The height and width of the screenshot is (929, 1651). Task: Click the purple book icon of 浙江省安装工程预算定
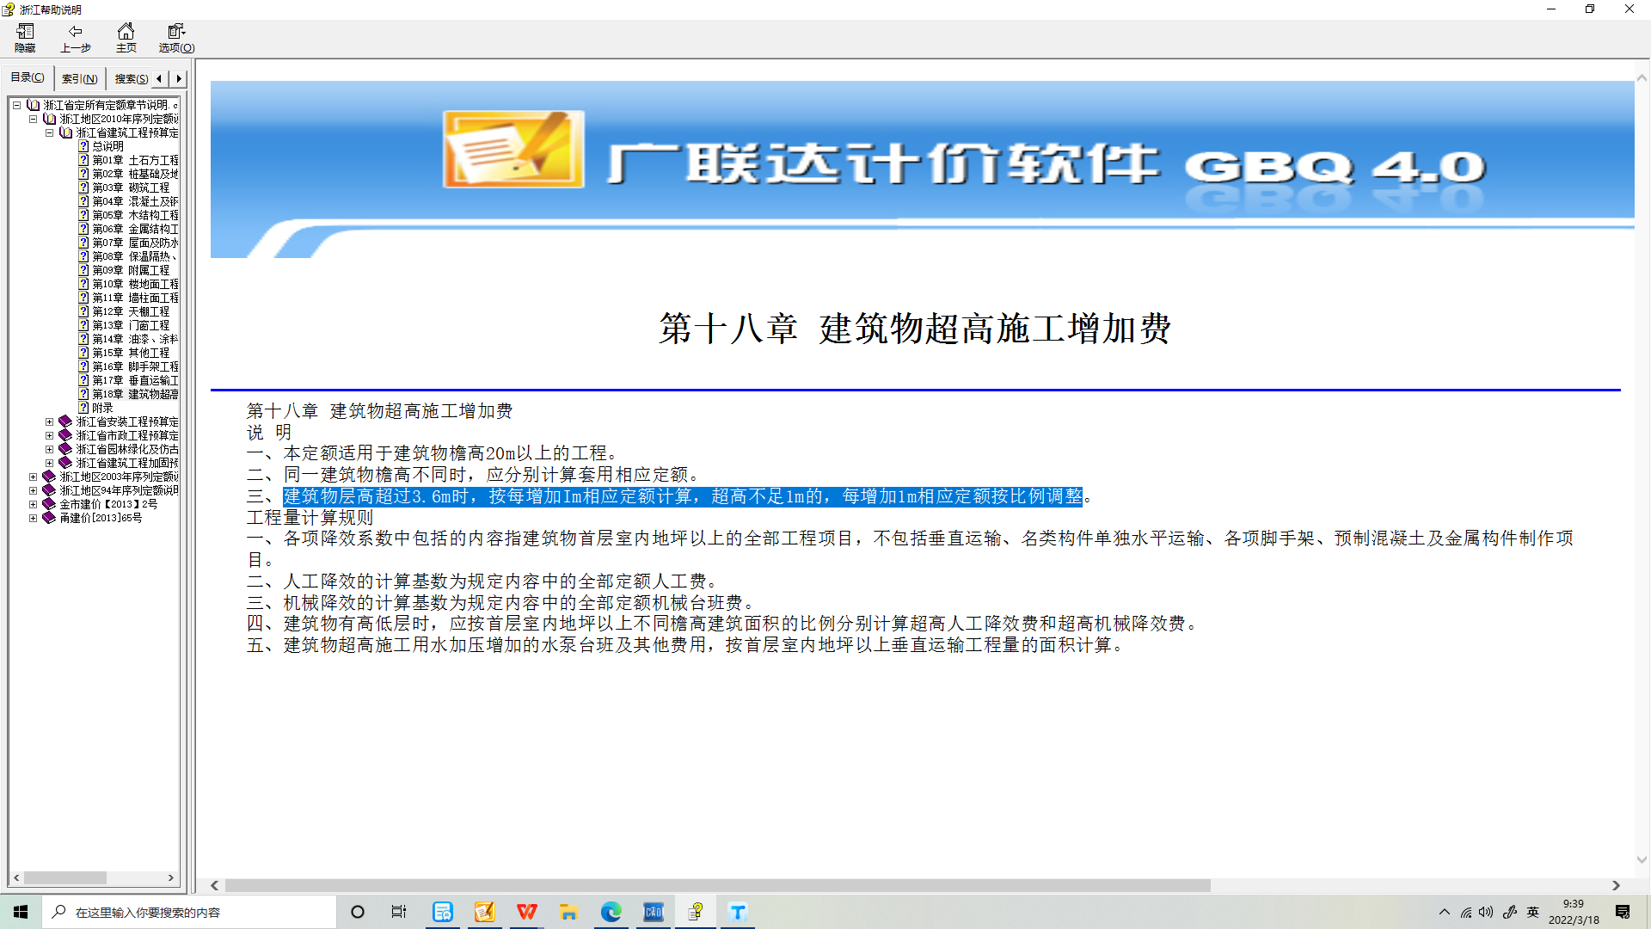[65, 421]
